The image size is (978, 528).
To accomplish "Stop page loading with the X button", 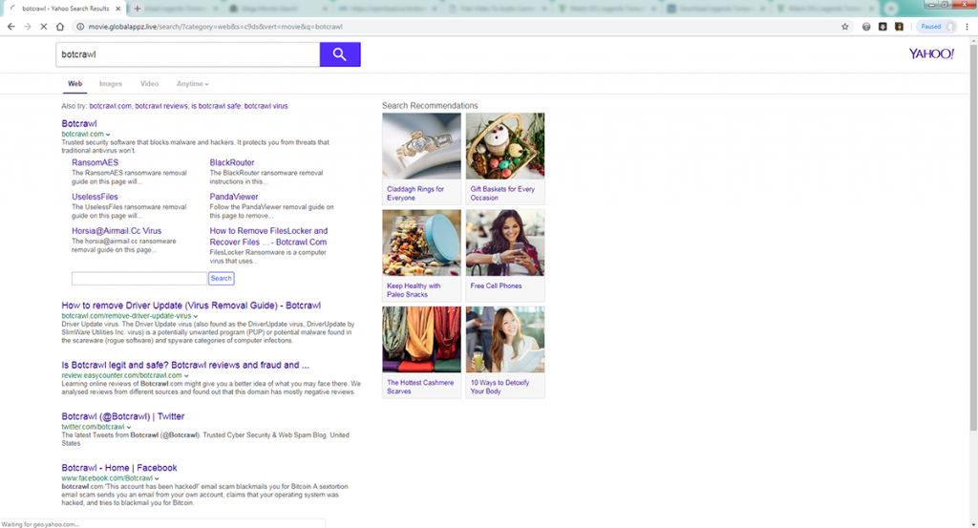I will point(44,27).
